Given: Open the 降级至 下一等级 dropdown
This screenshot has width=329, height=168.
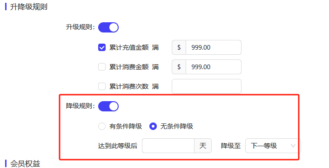Looking at the screenshot, I should [x=273, y=146].
